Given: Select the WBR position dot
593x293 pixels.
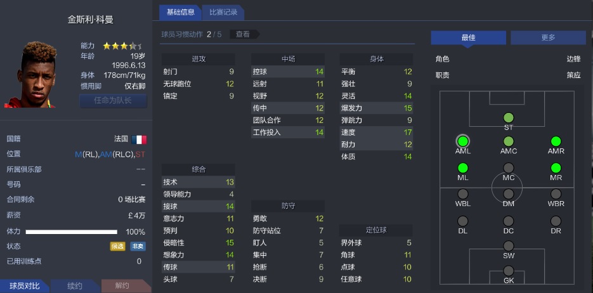Looking at the screenshot, I should pos(556,194).
